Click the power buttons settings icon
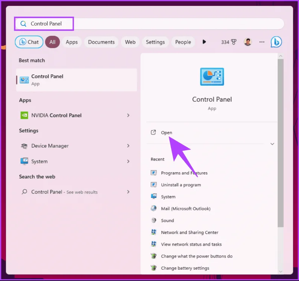This screenshot has width=299, height=281. coord(154,256)
